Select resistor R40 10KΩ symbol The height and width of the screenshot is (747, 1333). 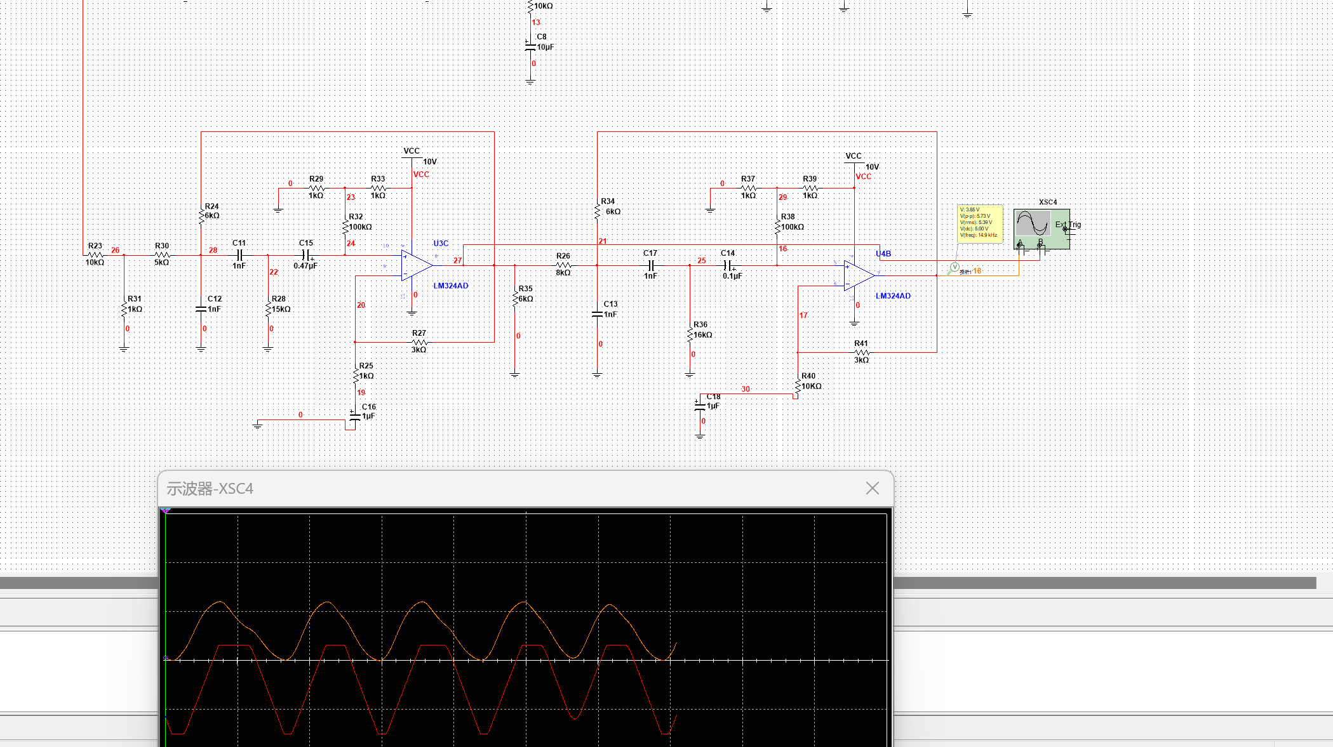[798, 386]
